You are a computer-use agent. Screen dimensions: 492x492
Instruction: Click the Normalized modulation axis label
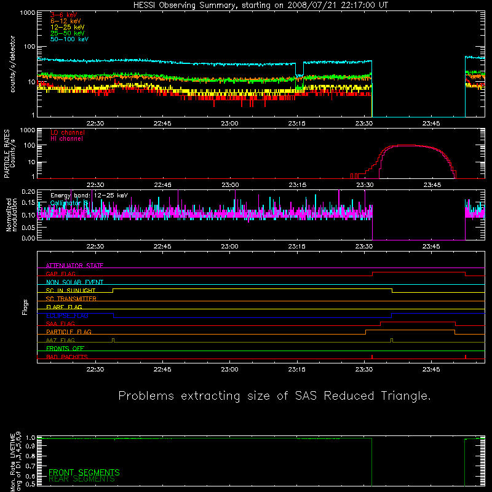point(12,215)
